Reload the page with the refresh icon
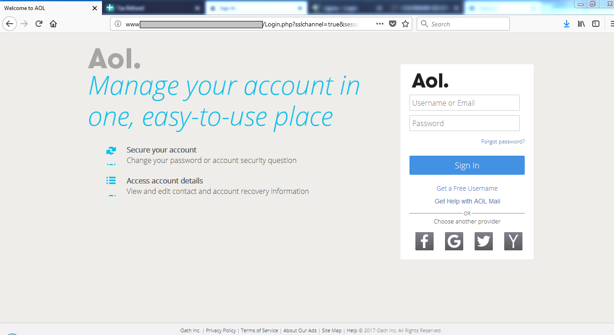The width and height of the screenshot is (614, 335). 39,24
